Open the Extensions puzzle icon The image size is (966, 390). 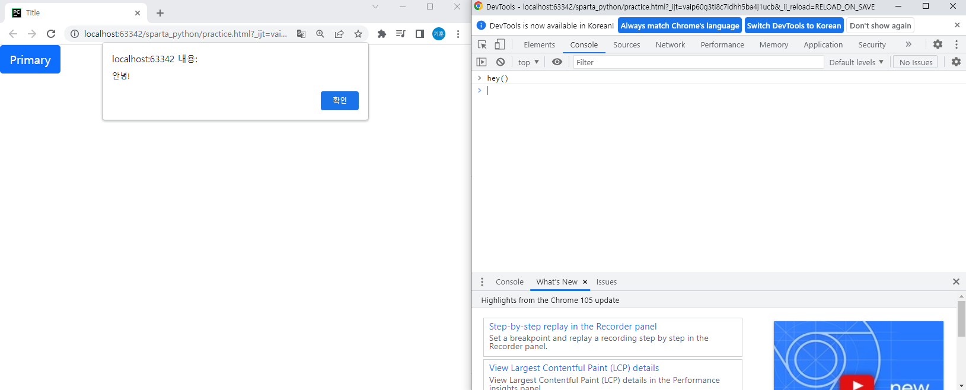[x=382, y=34]
